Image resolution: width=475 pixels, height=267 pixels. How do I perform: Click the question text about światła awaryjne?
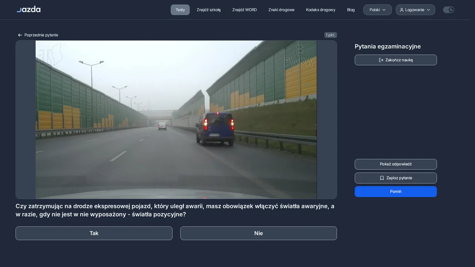click(x=175, y=210)
